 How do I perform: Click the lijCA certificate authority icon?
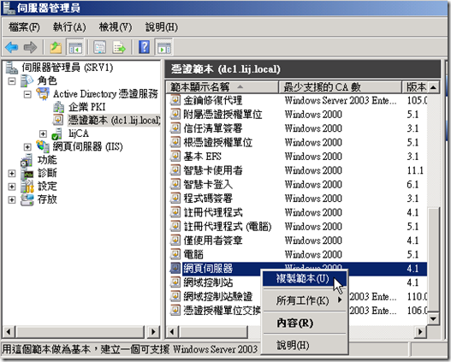[57, 134]
